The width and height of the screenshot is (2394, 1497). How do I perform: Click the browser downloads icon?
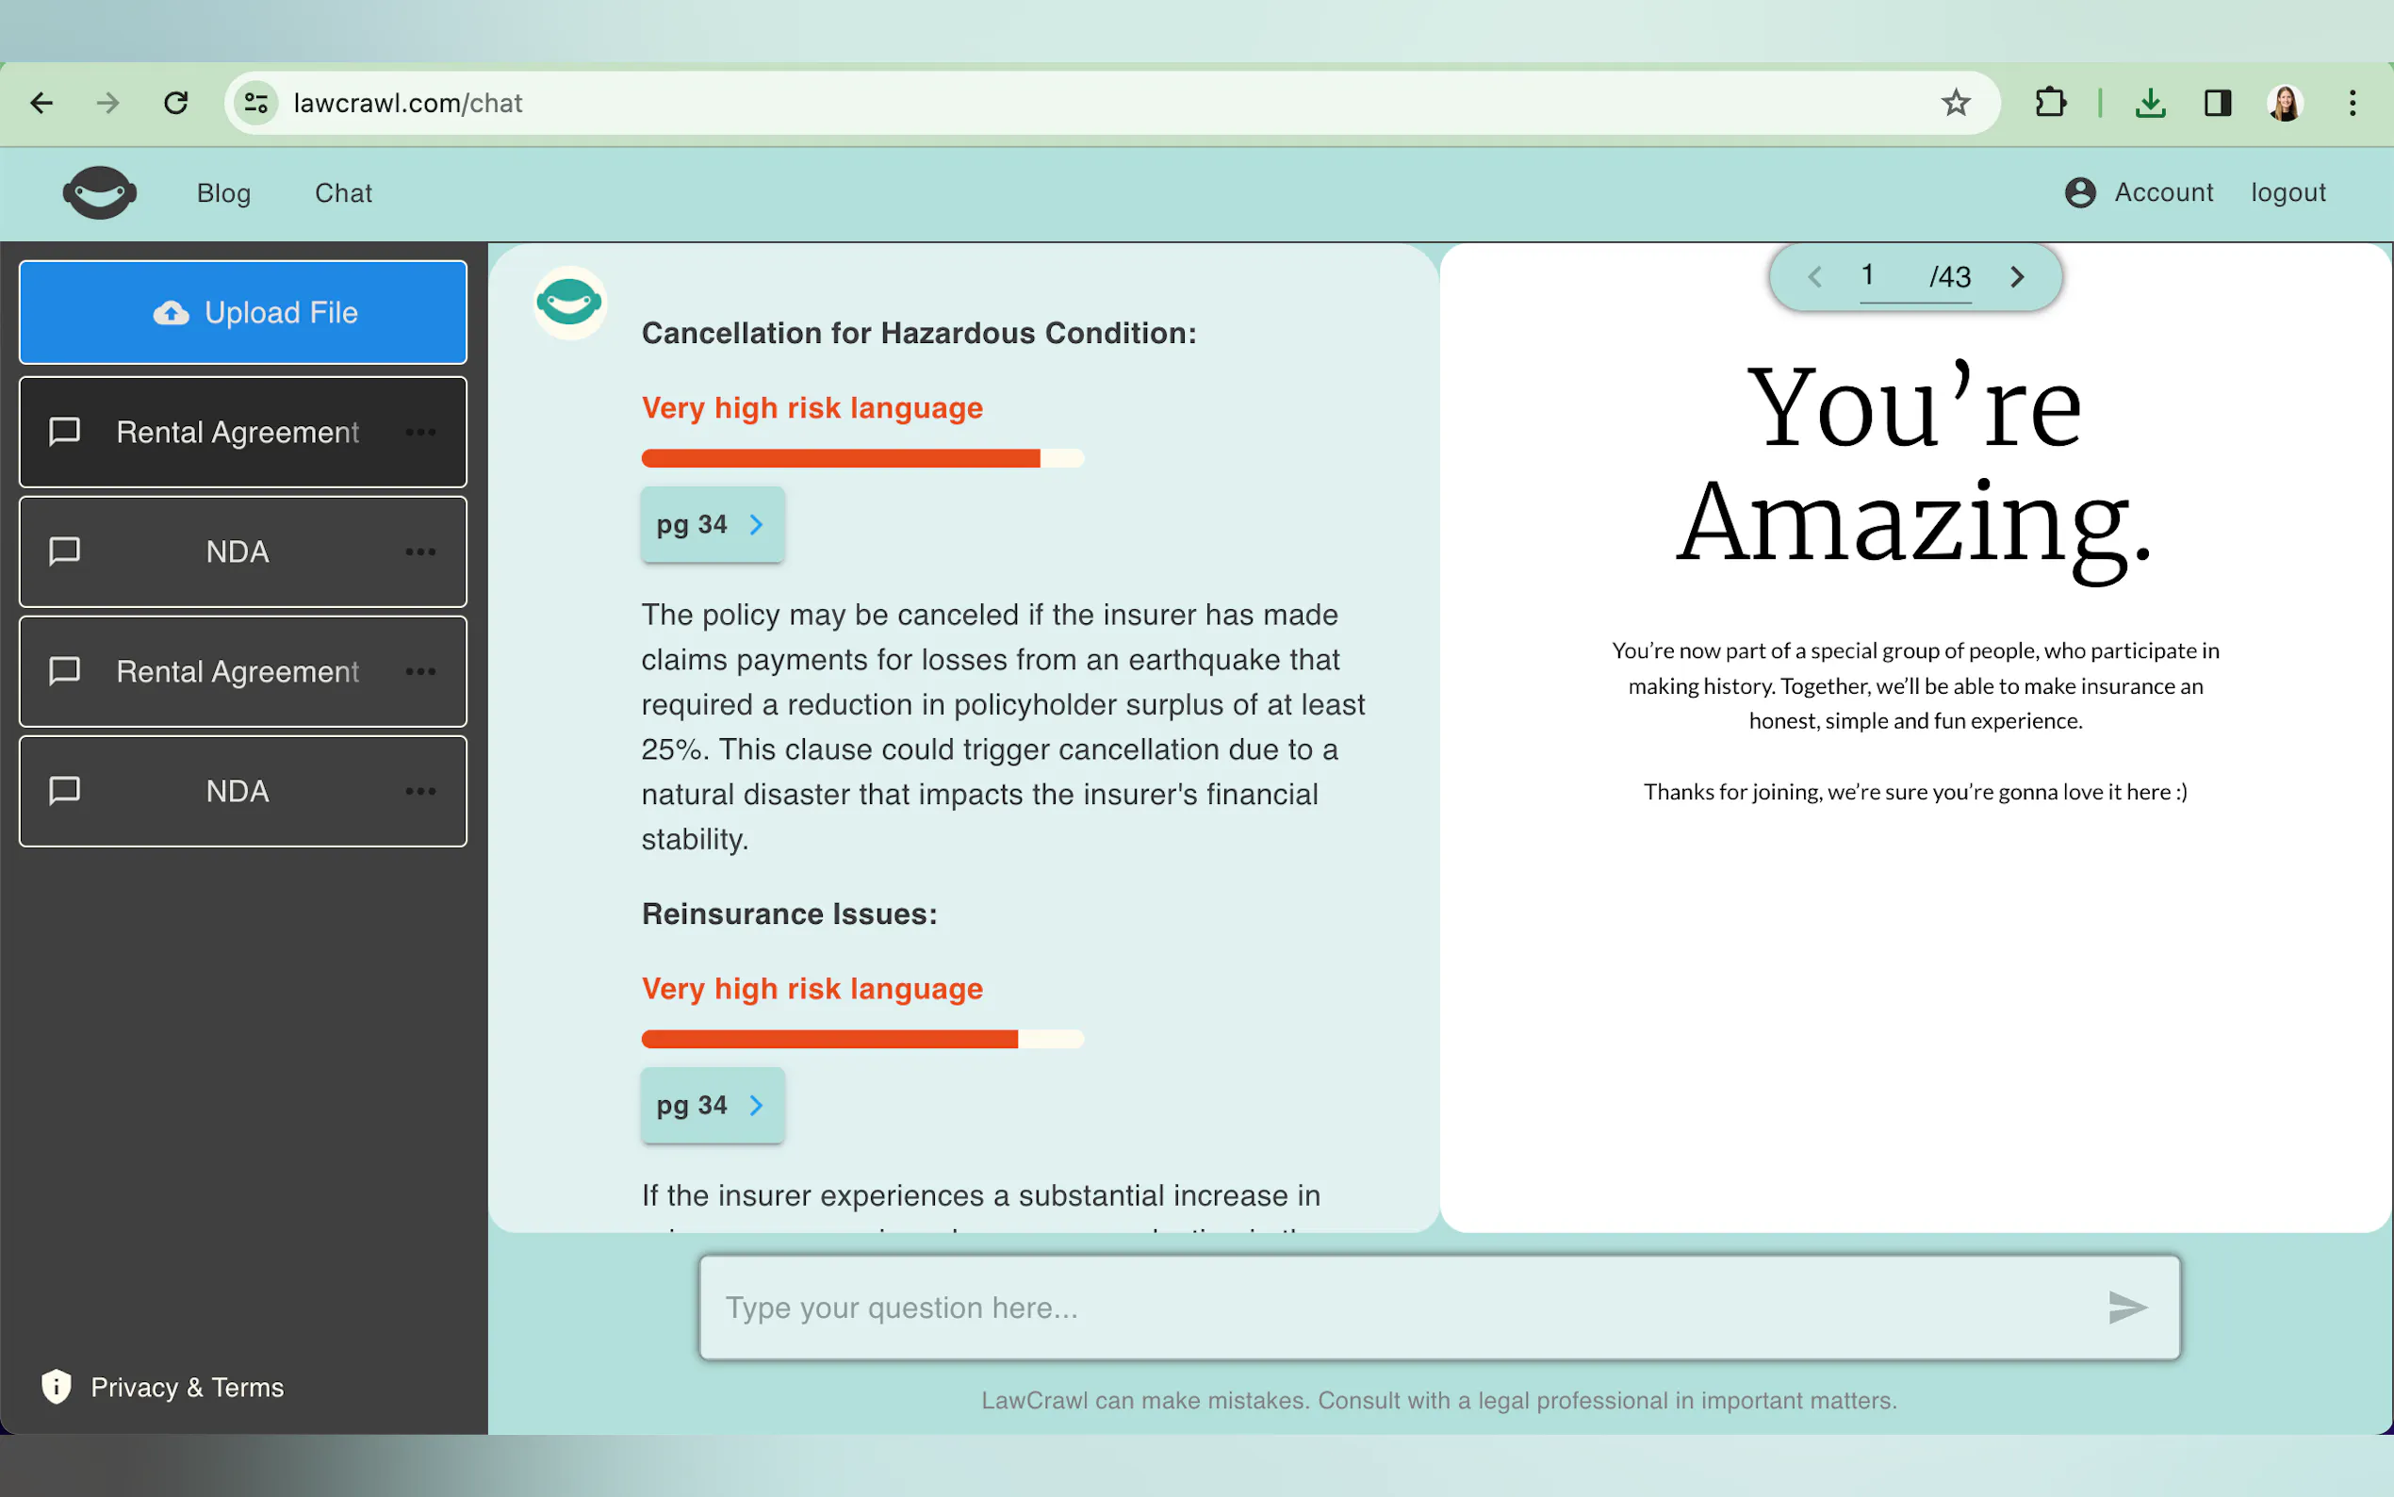pyautogui.click(x=2150, y=103)
